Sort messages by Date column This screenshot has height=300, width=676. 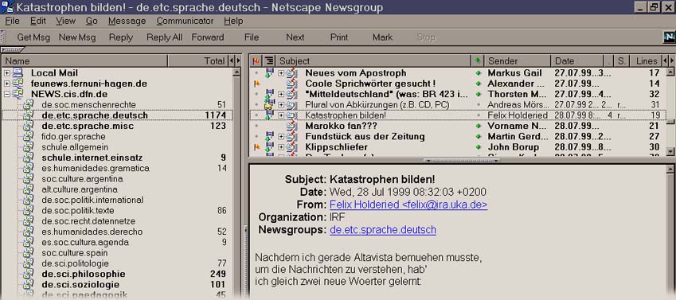577,60
